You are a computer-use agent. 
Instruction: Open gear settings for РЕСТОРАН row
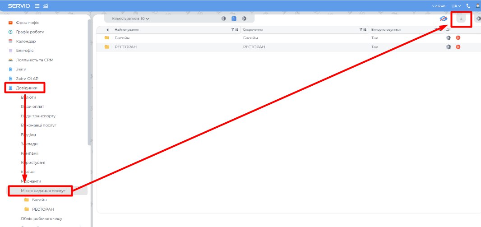(449, 47)
